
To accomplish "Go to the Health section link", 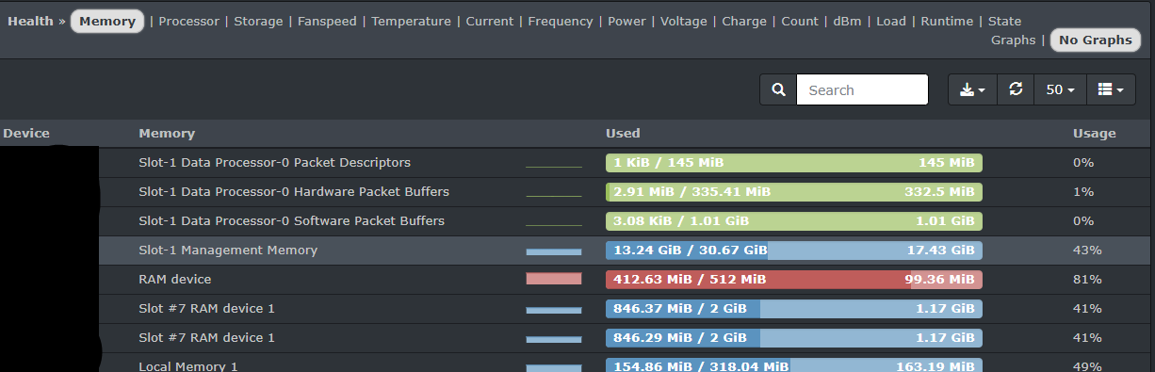I will [x=30, y=21].
